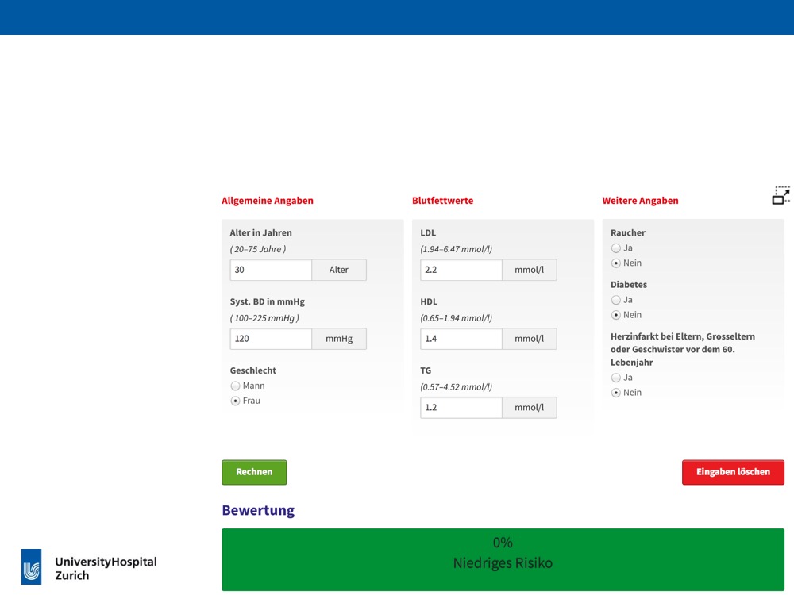Click the Diabetes label
This screenshot has width=794, height=595.
click(x=628, y=285)
